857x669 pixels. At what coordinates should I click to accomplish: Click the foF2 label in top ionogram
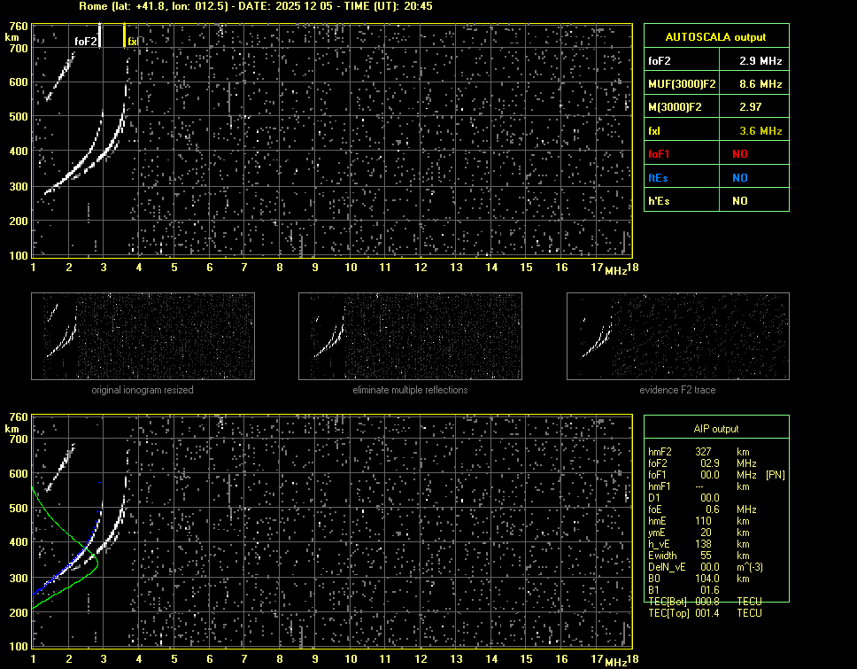click(x=85, y=41)
